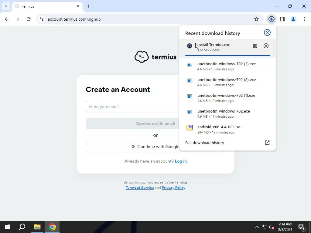Click icon beside unetbootin-windows-702 (2).exe
Image resolution: width=311 pixels, height=233 pixels.
[x=190, y=81]
